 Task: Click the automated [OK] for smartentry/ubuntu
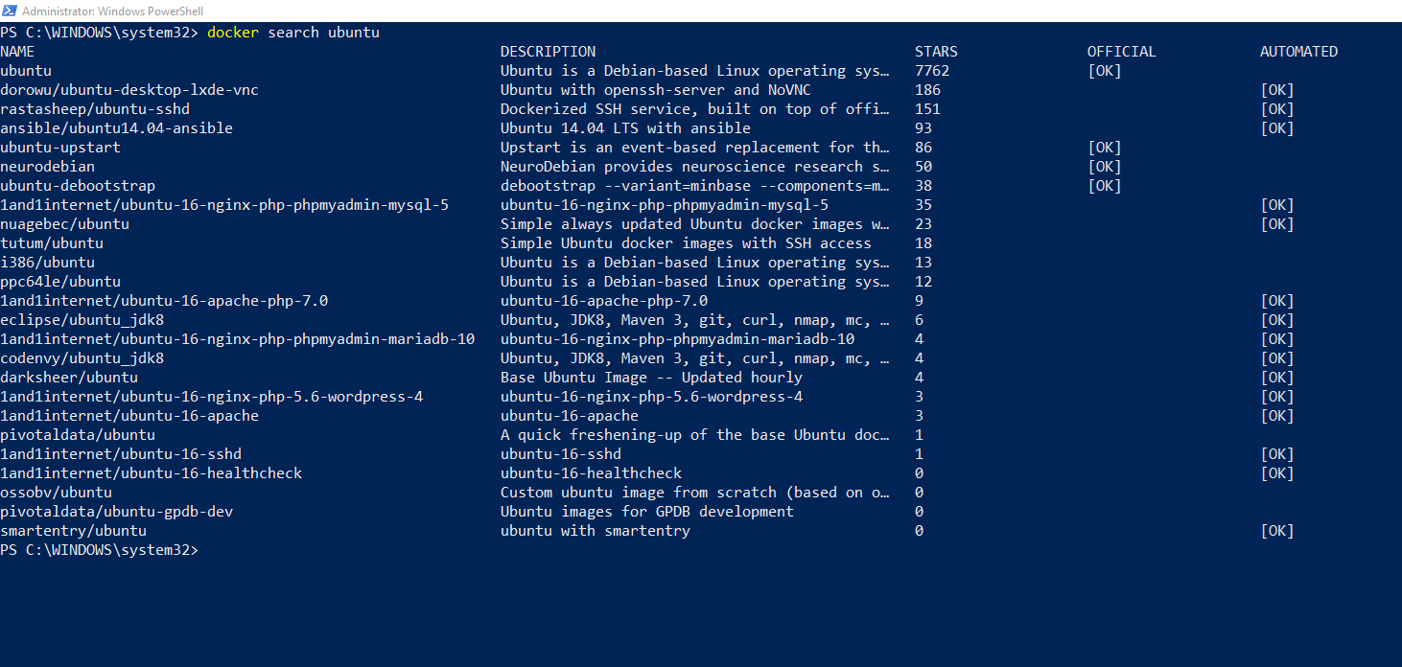point(1277,531)
